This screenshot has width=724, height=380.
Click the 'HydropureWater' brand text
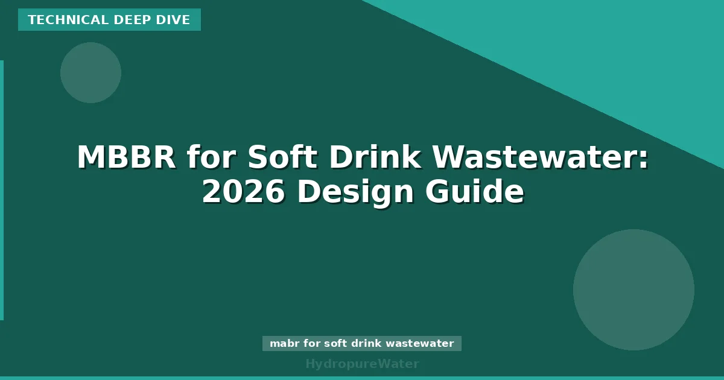[362, 364]
